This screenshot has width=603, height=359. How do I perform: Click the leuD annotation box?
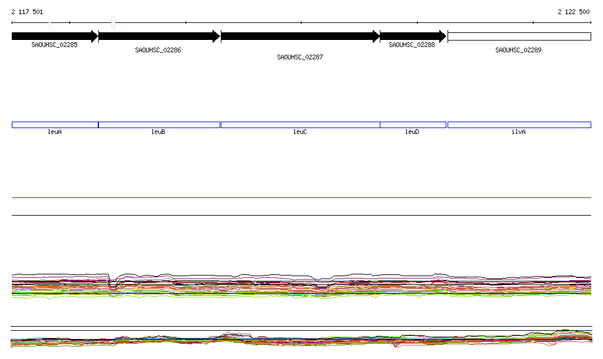click(x=413, y=125)
